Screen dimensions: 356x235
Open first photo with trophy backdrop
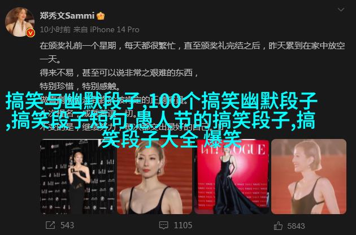[77, 177]
